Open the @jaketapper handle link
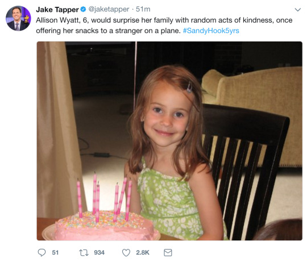Viewport: 307px width, 262px height. pos(109,9)
